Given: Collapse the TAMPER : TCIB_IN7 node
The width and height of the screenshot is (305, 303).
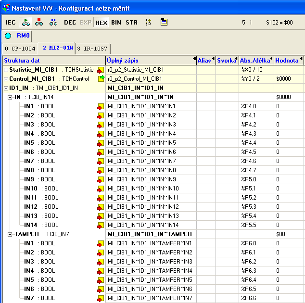Looking at the screenshot, I should [10, 234].
